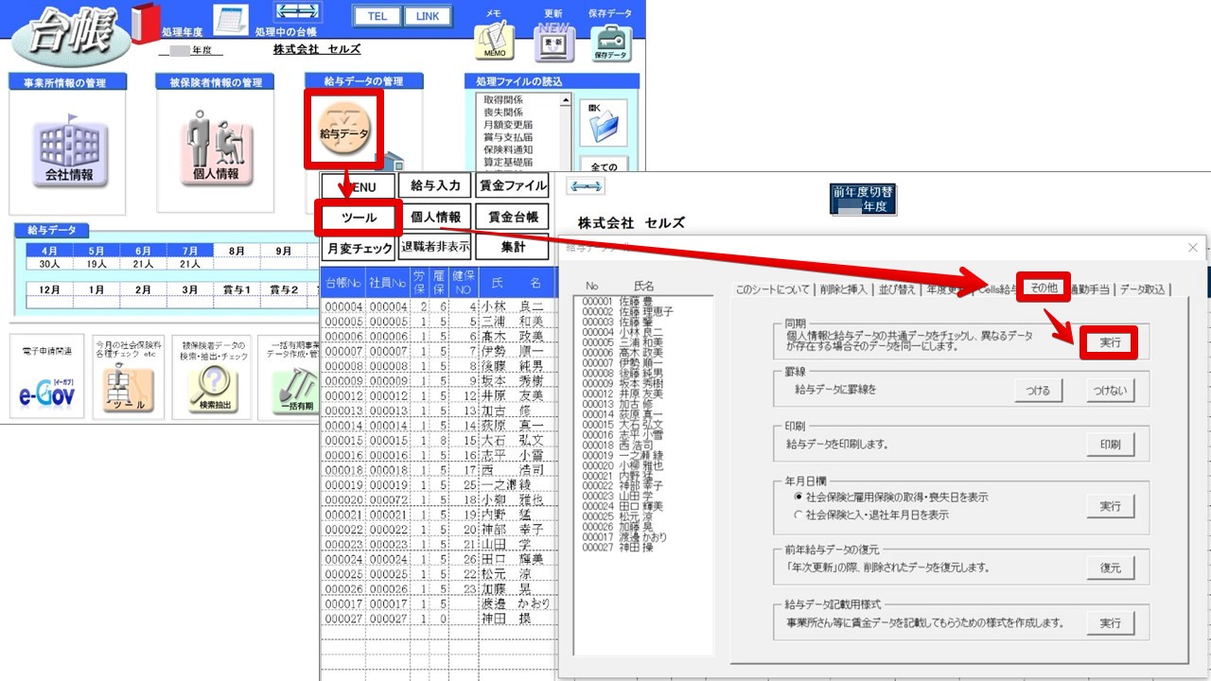Click the 月変チェック button
This screenshot has height=681, width=1211.
click(x=359, y=248)
